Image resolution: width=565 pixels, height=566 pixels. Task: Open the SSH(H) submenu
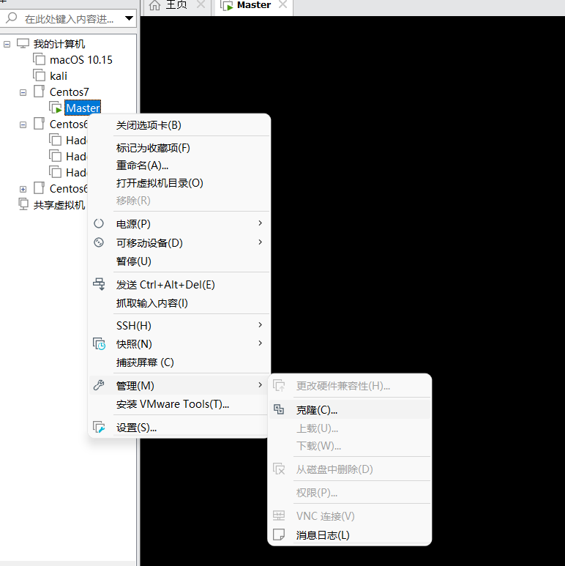tap(179, 326)
